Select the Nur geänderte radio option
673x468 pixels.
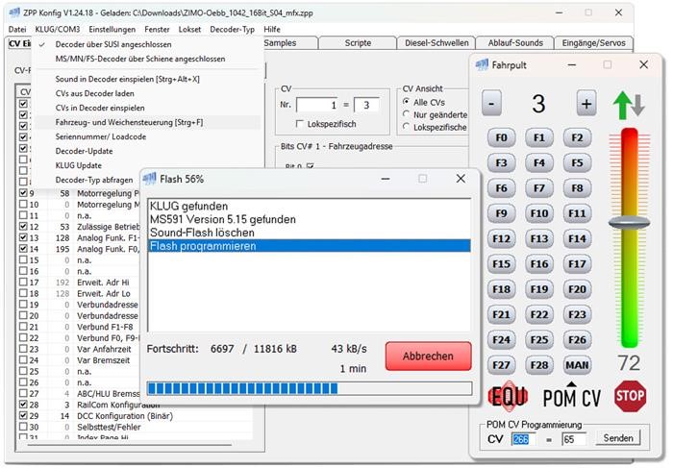(408, 114)
